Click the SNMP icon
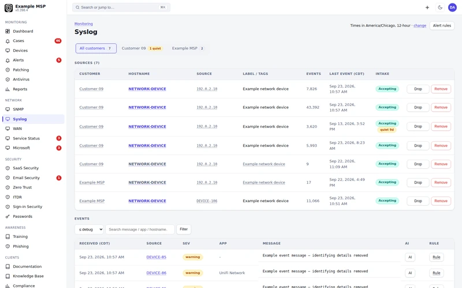The height and width of the screenshot is (288, 462). coord(8,109)
